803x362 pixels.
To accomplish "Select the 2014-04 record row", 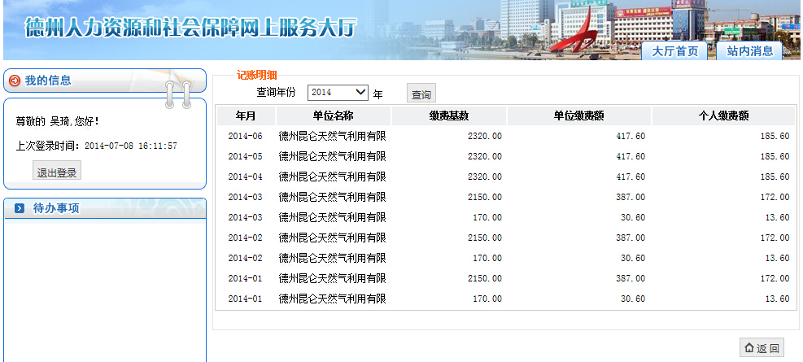I will pos(504,177).
